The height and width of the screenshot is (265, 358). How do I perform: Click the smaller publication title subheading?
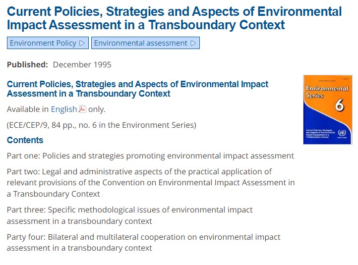click(x=137, y=89)
